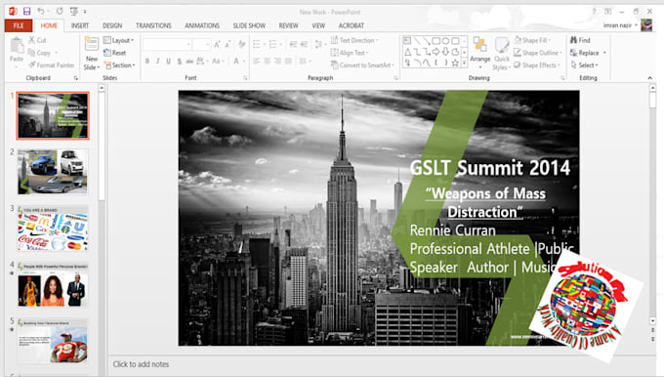The width and height of the screenshot is (664, 377).
Task: Open the FILE tab
Action: pyautogui.click(x=19, y=25)
